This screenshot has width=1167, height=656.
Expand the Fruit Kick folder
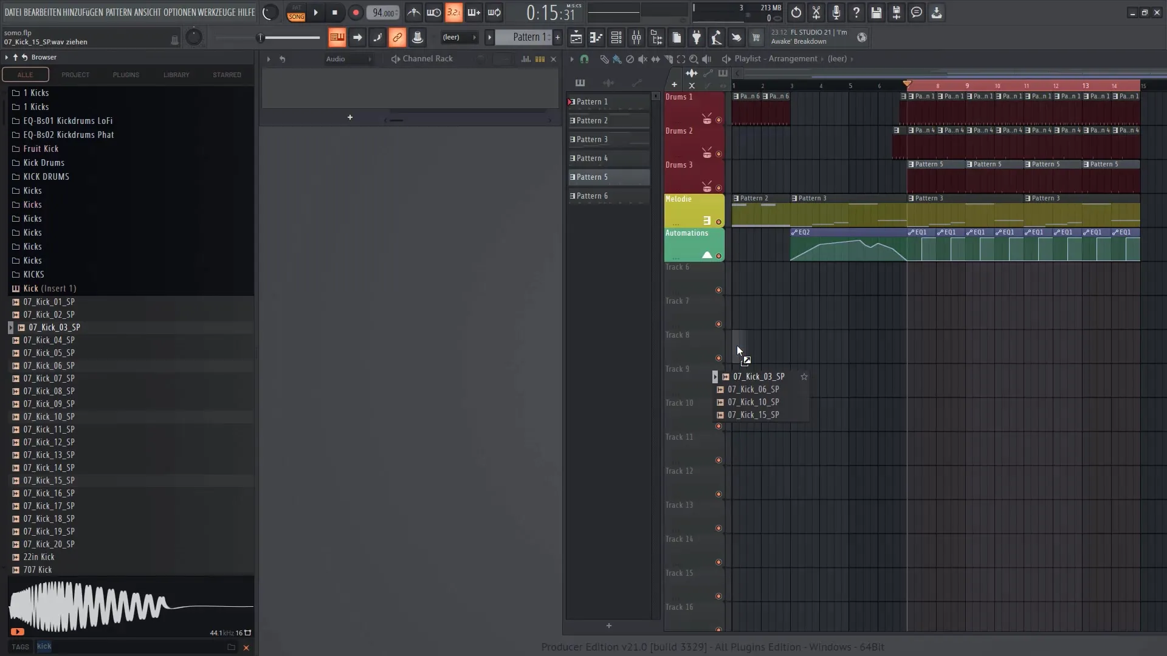(41, 149)
